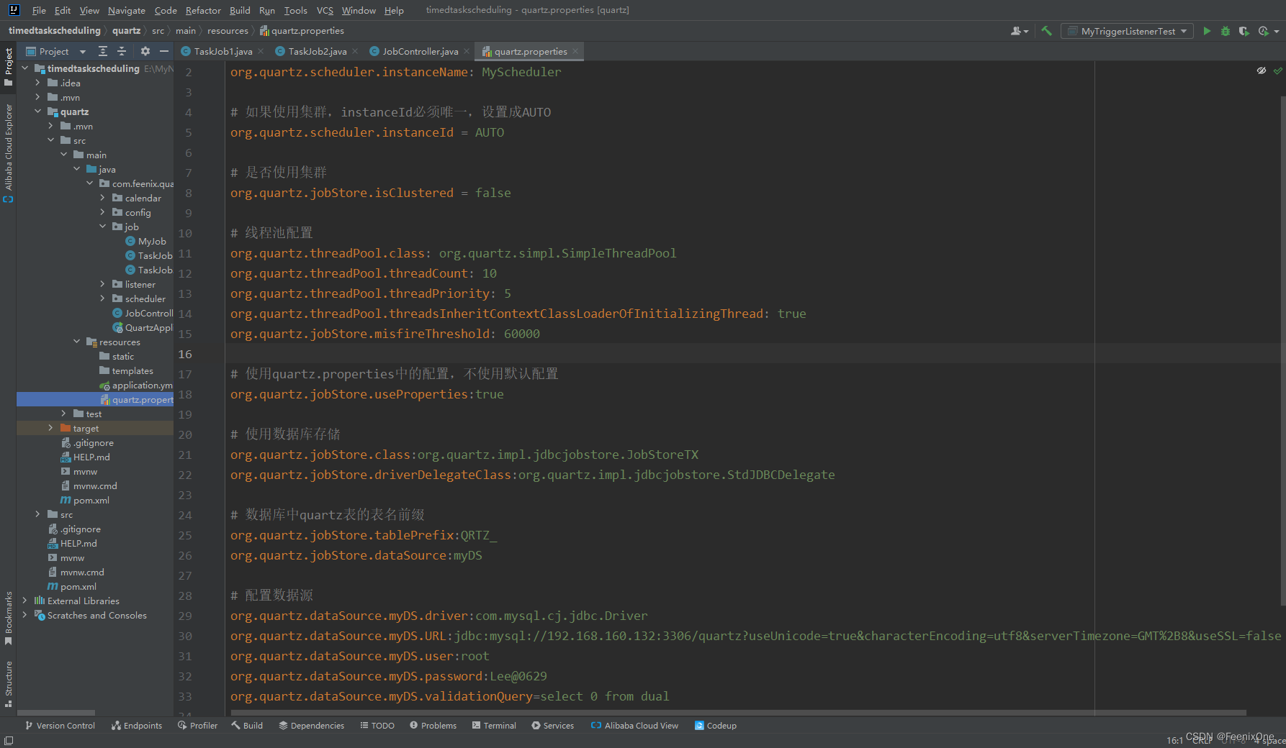Expand the .idea folder
1286x748 pixels.
pos(38,83)
